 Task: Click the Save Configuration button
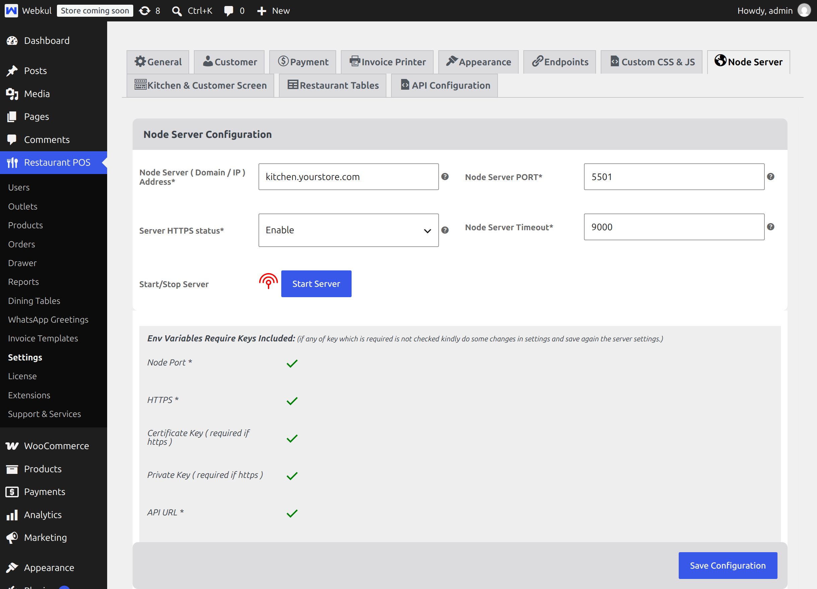(x=728, y=566)
